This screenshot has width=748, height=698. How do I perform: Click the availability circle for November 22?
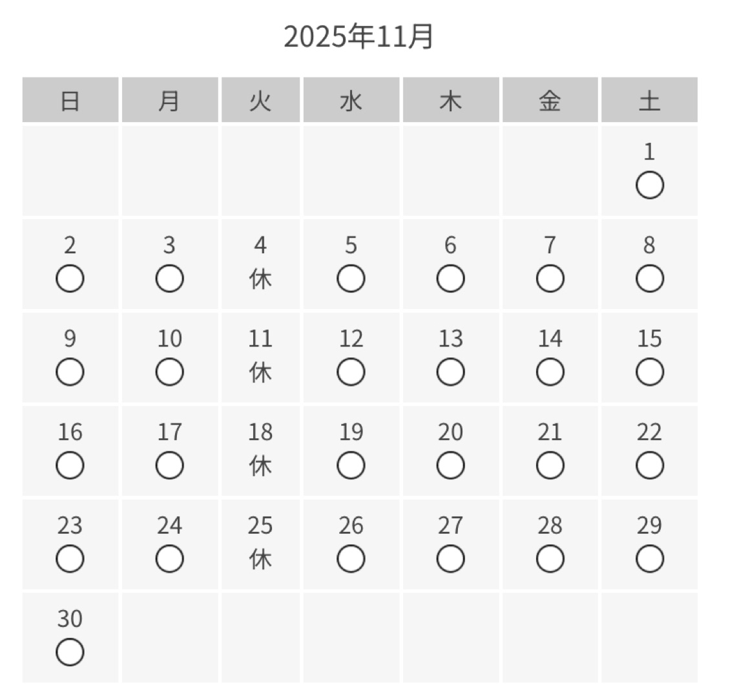[649, 465]
